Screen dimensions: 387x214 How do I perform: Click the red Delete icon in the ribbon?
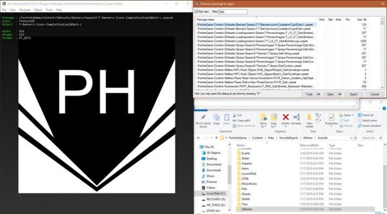coord(286,117)
